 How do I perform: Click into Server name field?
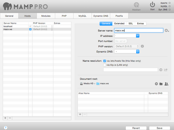coord(139,30)
